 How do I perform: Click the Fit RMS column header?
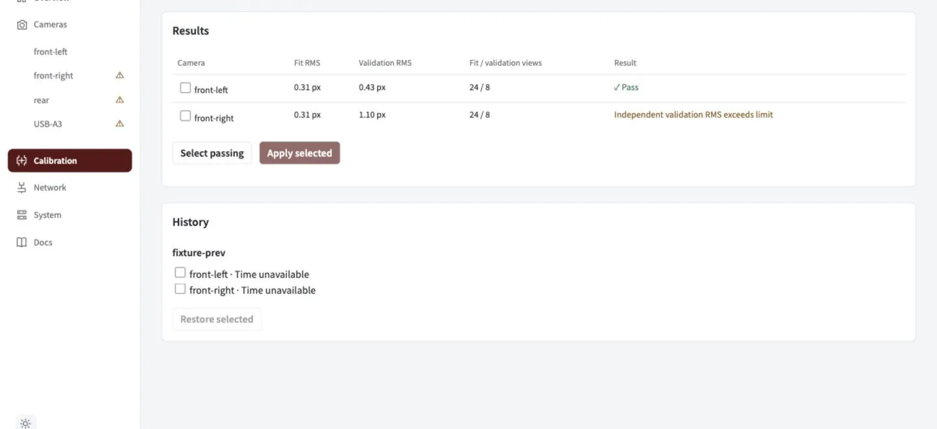(x=307, y=63)
